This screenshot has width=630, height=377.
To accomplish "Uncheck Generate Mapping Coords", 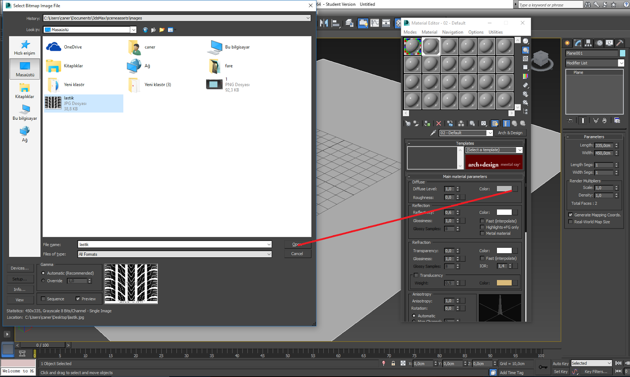I will (x=570, y=215).
